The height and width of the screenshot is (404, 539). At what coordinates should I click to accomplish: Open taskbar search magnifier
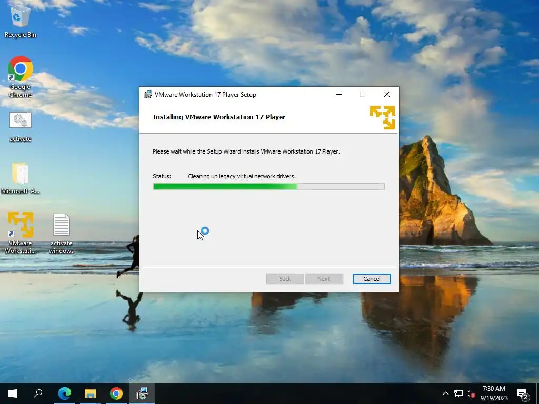click(38, 393)
